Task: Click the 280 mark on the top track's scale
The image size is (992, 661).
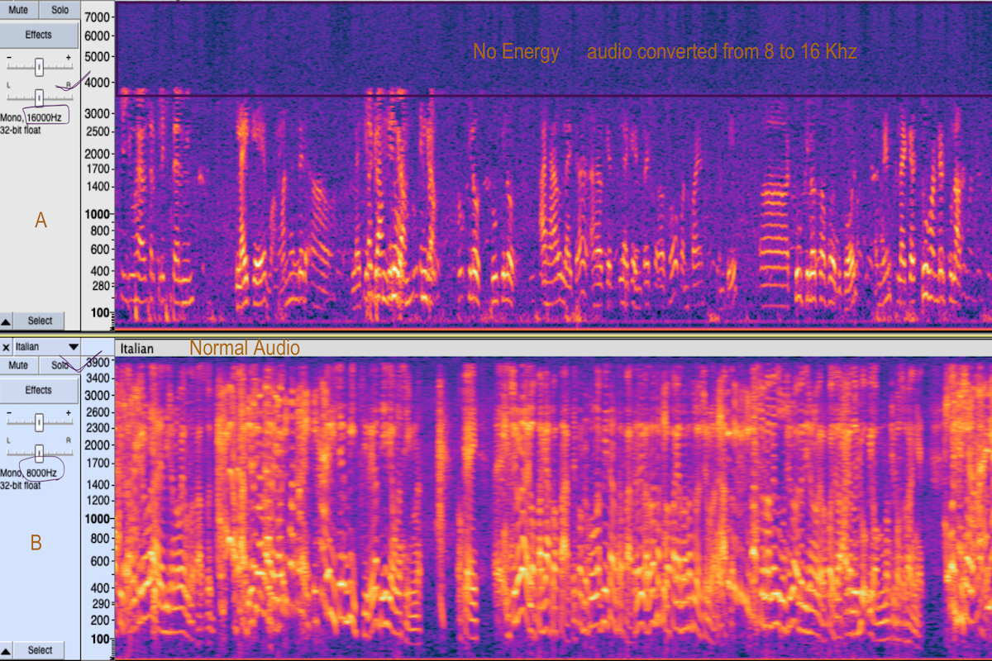Action: click(101, 286)
